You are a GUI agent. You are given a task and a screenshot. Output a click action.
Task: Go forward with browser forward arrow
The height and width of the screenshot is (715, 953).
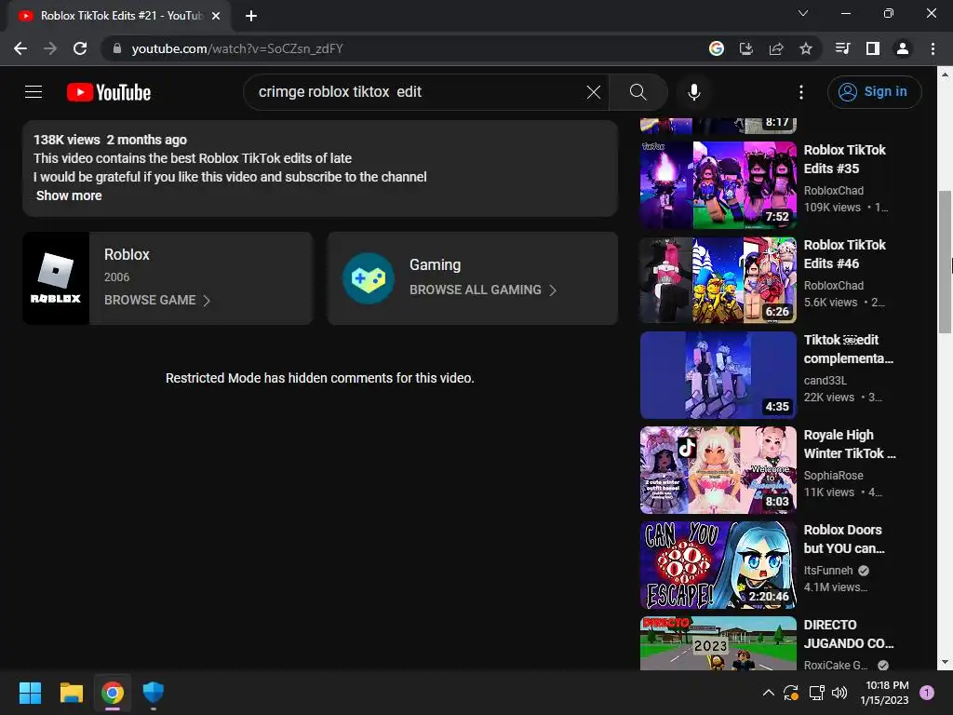[50, 48]
